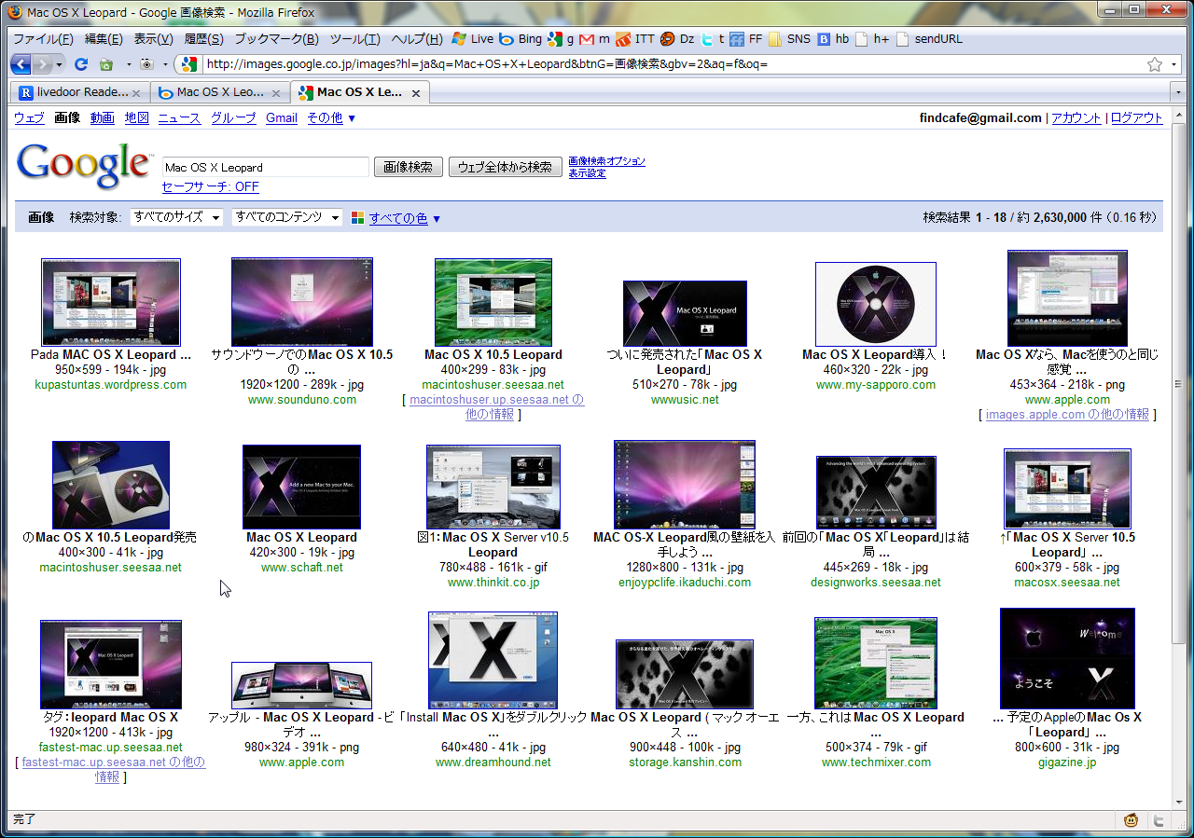The width and height of the screenshot is (1194, 838).
Task: Open the 履歴(S) menu
Action: tap(203, 39)
